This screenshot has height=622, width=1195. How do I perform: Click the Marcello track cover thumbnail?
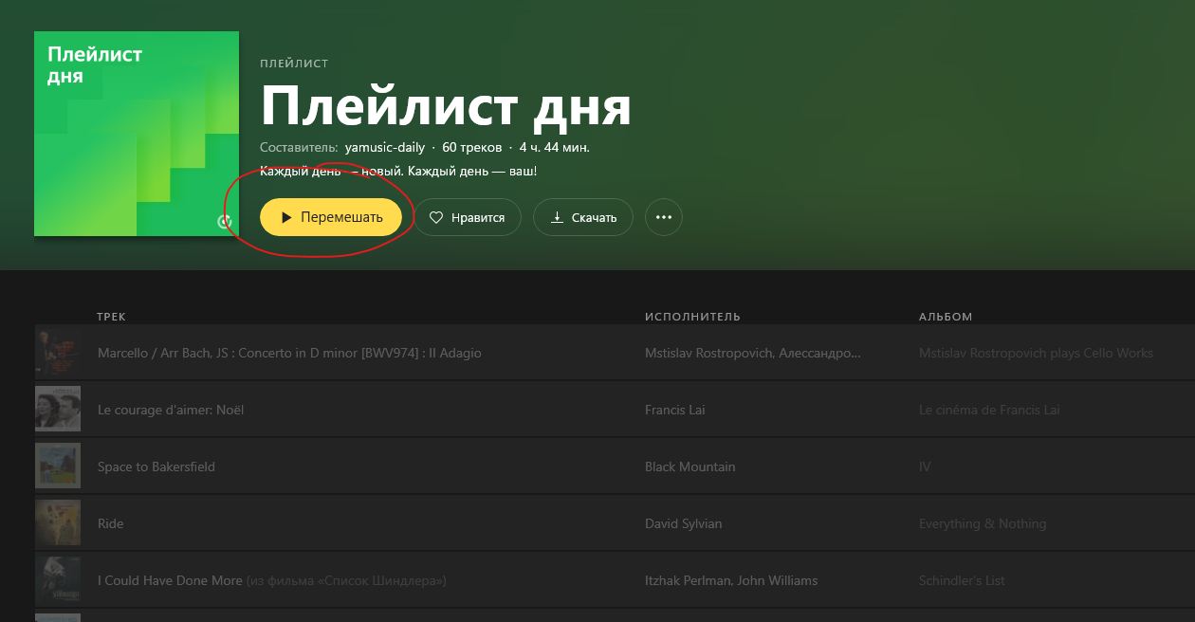point(58,353)
